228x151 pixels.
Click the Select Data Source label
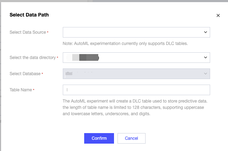tap(28, 32)
